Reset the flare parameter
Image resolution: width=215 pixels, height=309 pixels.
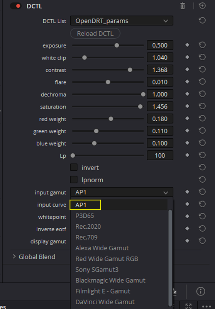[202, 82]
